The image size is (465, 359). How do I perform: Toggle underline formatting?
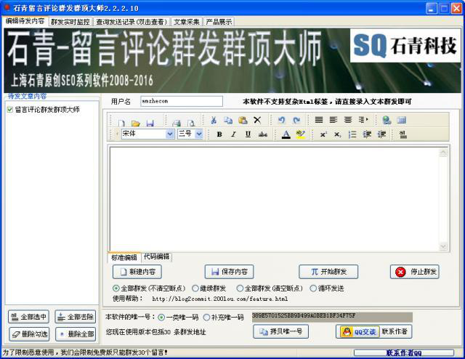248,134
